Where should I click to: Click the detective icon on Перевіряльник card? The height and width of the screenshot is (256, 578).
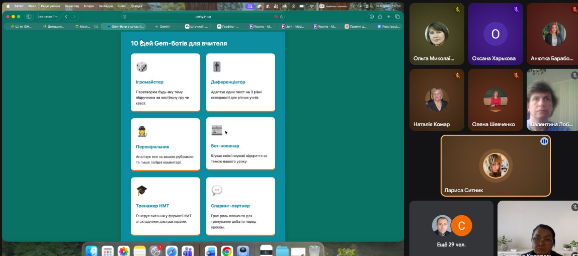click(142, 131)
